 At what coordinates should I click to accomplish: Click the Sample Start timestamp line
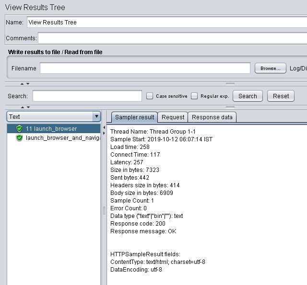161,139
